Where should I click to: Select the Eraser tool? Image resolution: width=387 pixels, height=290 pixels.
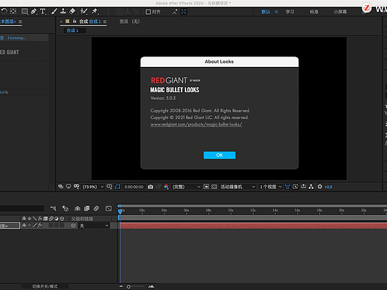(x=72, y=11)
